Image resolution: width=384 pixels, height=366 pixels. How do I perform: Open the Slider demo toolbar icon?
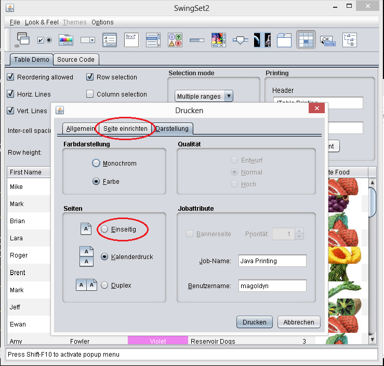[240, 39]
